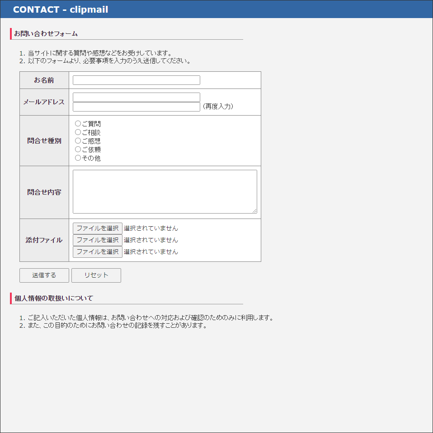The height and width of the screenshot is (433, 433).
Task: Open the third ファイルを選択 file picker
Action: click(x=97, y=251)
